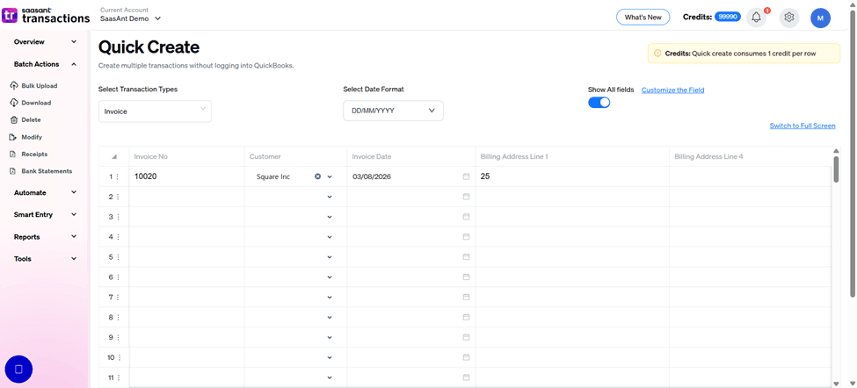Open the DD/MM/YYYY date format dropdown

[393, 111]
